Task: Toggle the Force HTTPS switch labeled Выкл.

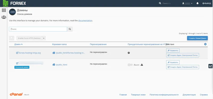Action: [130, 65]
